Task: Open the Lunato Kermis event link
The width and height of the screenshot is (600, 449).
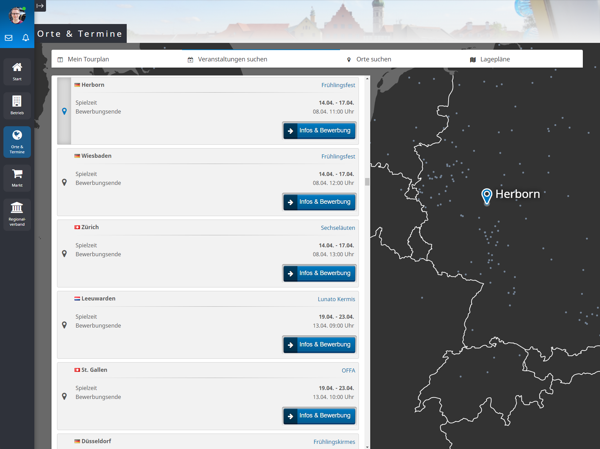Action: pyautogui.click(x=336, y=299)
